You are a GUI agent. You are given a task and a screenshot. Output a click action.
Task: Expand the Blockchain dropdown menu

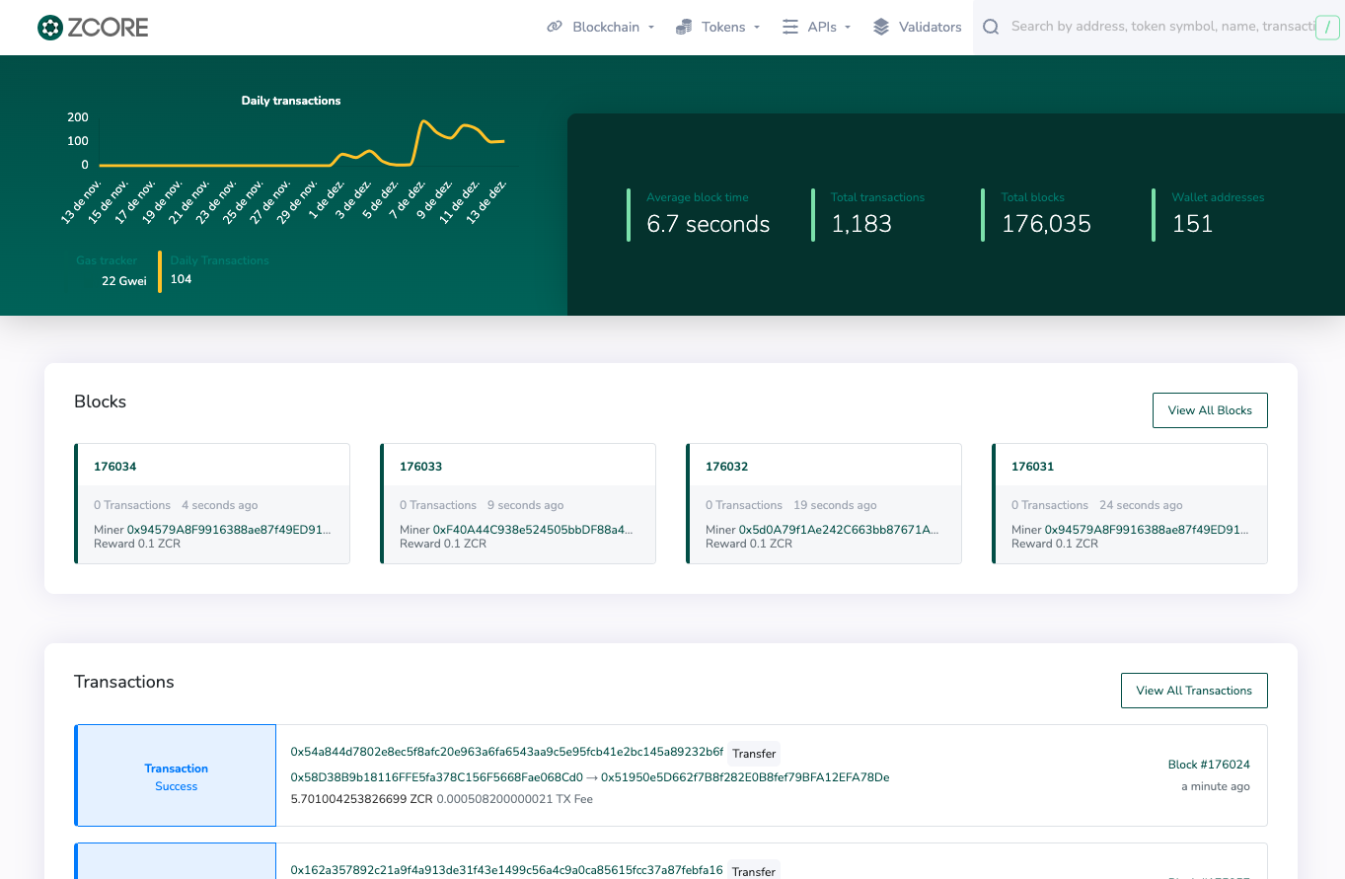(612, 28)
